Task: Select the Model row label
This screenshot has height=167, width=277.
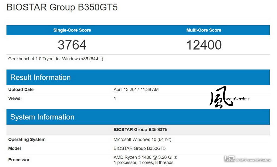Action: [15, 148]
